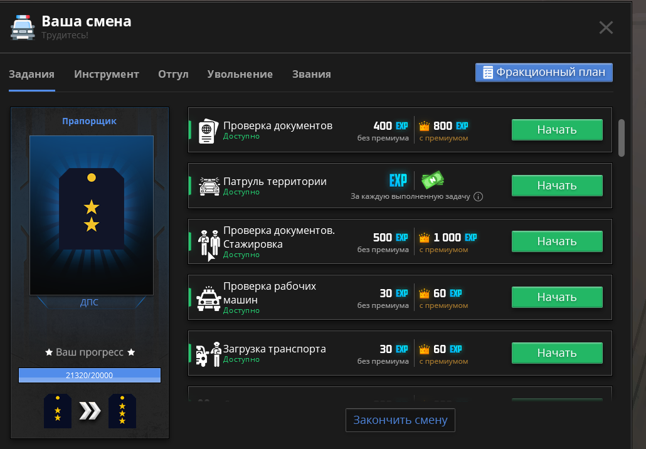646x449 pixels.
Task: Start the Загрузка транспорта task
Action: click(x=557, y=353)
